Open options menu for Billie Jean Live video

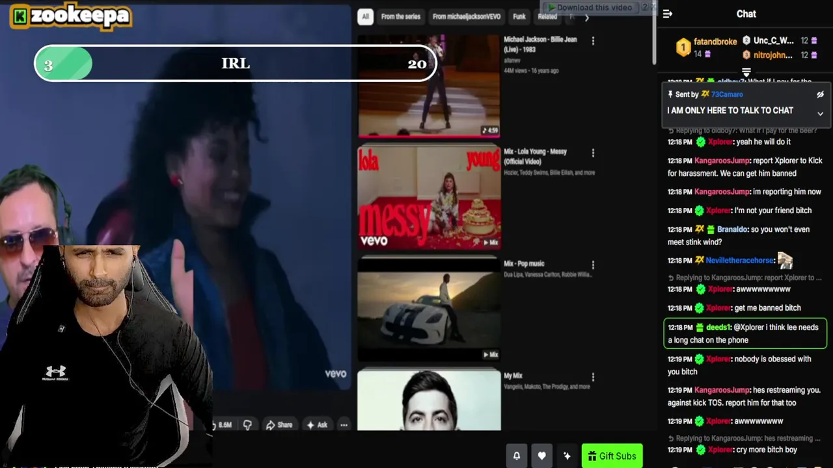click(x=593, y=41)
